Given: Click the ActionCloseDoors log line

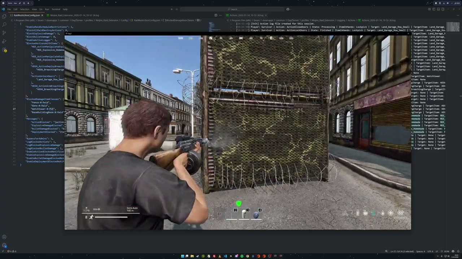Looking at the screenshot, I should [x=340, y=27].
